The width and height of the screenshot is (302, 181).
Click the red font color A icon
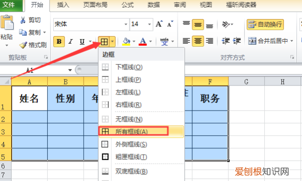point(143,42)
